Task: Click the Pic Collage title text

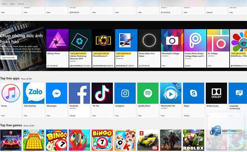Action: click(212, 54)
